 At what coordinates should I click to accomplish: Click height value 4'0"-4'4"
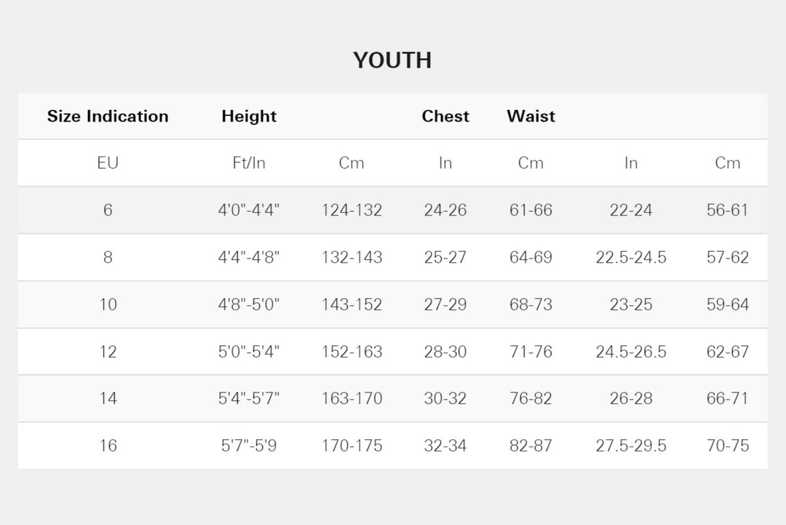click(249, 210)
